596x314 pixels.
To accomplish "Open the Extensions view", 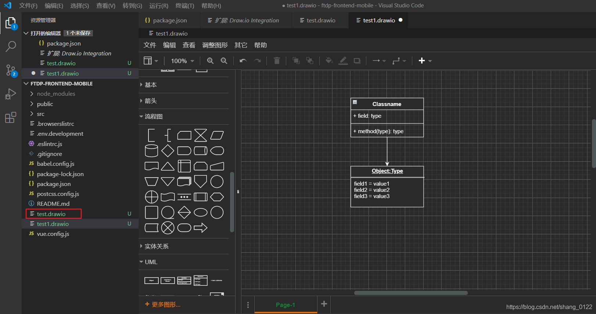I will click(11, 117).
